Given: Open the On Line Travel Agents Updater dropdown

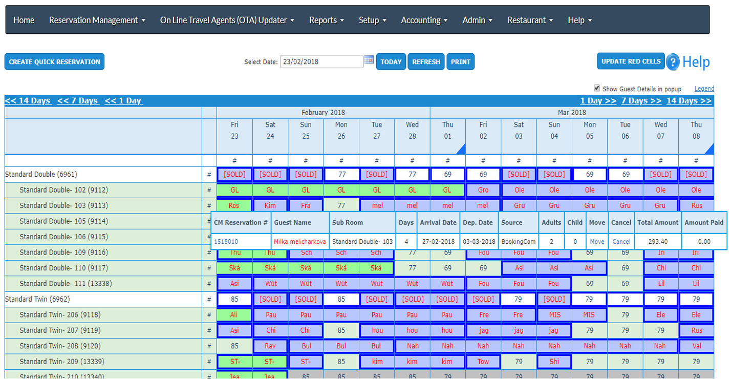Looking at the screenshot, I should (x=227, y=20).
